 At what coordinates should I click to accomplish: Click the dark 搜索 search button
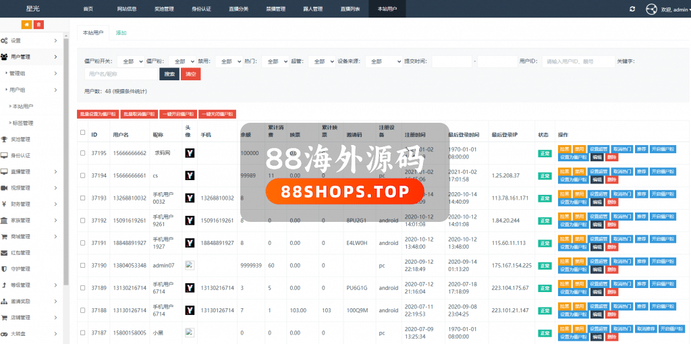tap(169, 74)
